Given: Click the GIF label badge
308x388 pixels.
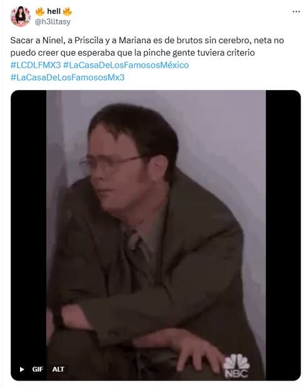Looking at the screenshot, I should 37,369.
